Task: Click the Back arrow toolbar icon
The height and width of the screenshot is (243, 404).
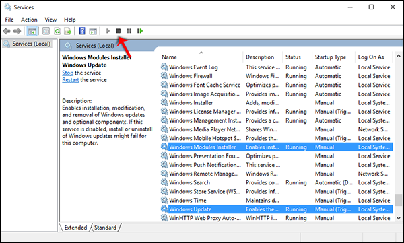Action: [x=7, y=31]
